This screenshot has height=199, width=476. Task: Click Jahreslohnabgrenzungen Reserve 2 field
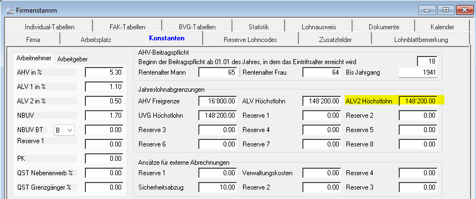(x=418, y=116)
